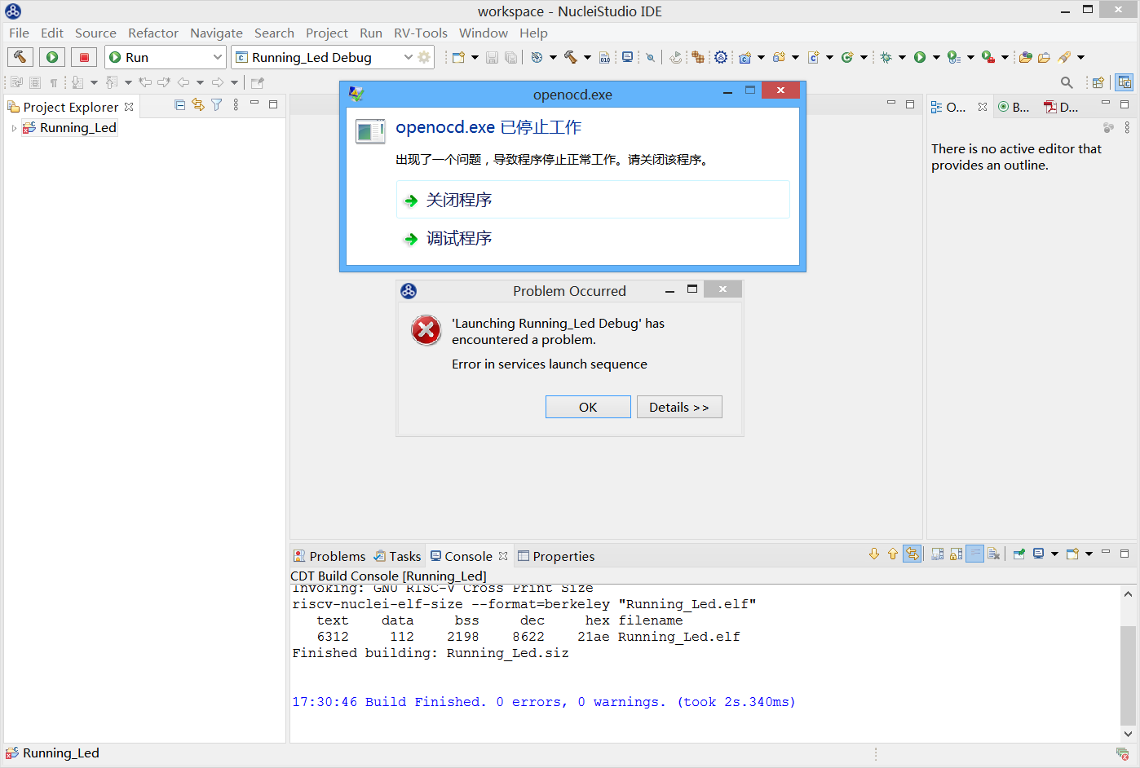This screenshot has height=768, width=1140.
Task: Toggle highlighted console lines button
Action: [x=975, y=554]
